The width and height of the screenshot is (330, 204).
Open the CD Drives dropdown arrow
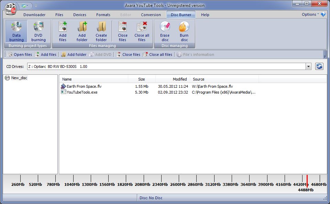(308, 67)
